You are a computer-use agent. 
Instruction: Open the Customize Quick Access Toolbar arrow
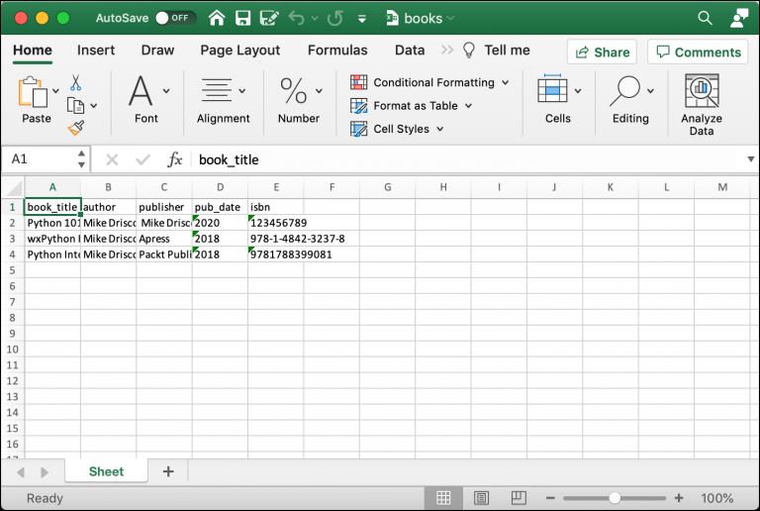click(361, 19)
